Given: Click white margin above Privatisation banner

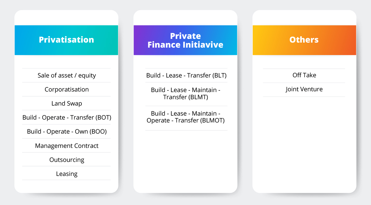Looking at the screenshot, I should [66, 18].
